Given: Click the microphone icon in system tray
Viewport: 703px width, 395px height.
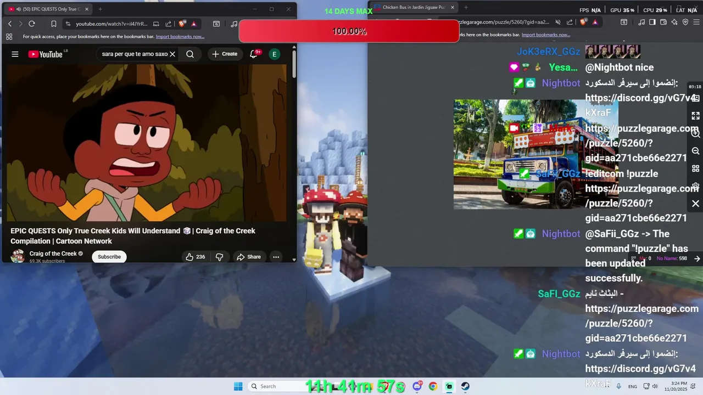Looking at the screenshot, I should 618,386.
